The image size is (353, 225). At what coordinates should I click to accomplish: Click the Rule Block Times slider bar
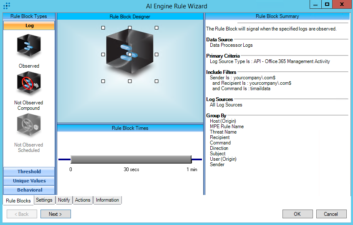(x=131, y=159)
